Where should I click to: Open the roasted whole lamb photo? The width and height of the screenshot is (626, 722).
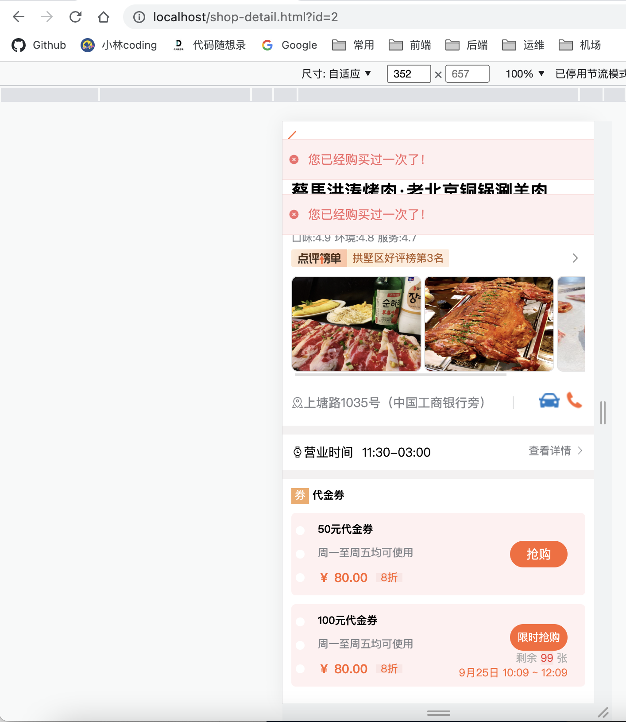coord(489,324)
